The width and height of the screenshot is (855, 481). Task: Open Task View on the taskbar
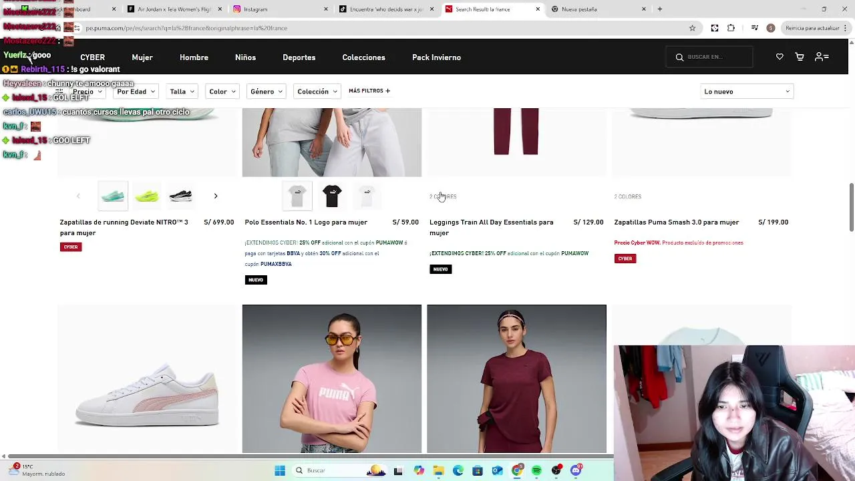click(398, 471)
